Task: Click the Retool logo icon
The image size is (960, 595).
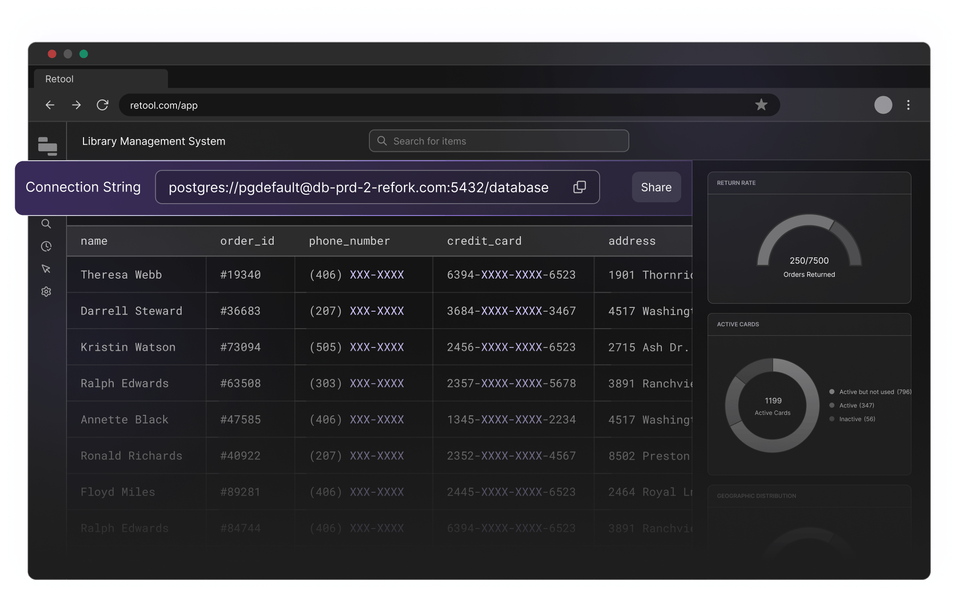Action: point(48,146)
